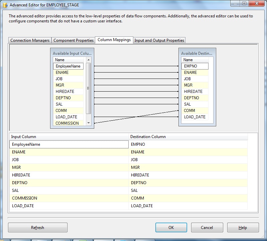Select COMMISSION in Available Input Columns box
Screen dimensions: 267x241
point(68,123)
